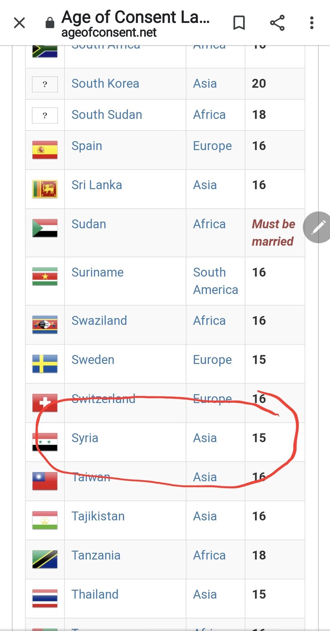Open the Swaziland country link
This screenshot has width=330, height=631.
[x=99, y=321]
